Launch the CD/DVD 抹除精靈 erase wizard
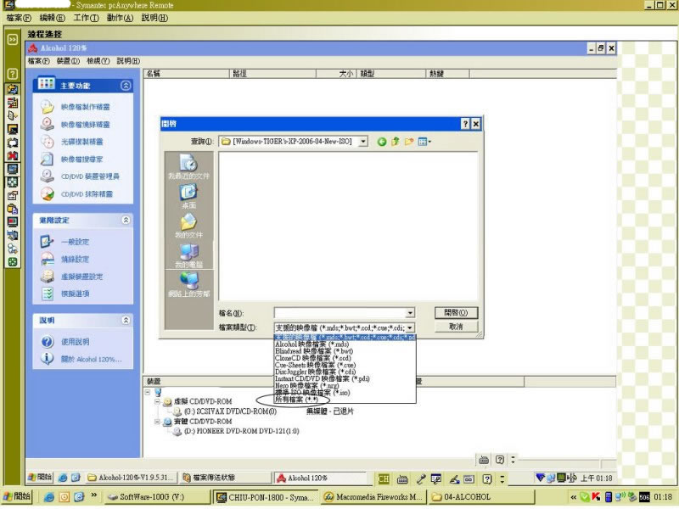The width and height of the screenshot is (679, 509). point(87,194)
